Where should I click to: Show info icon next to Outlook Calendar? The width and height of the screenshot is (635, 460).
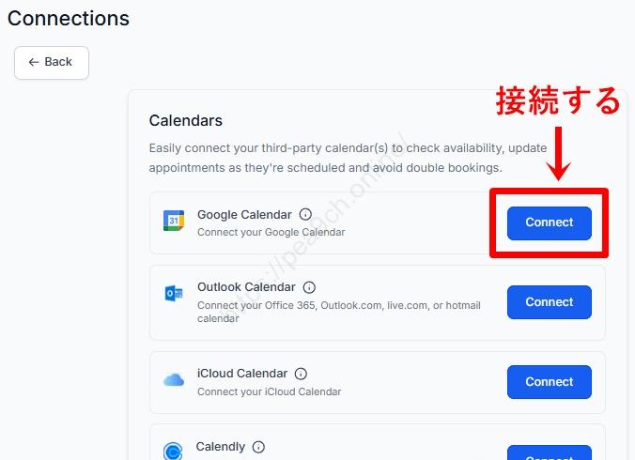309,287
